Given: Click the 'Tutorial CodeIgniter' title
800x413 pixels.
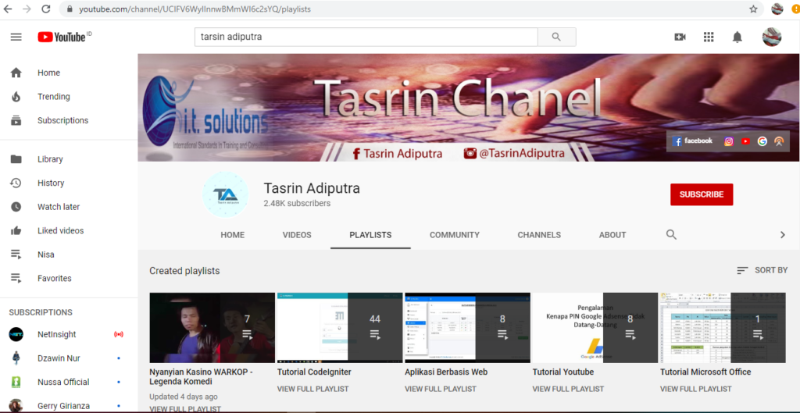Looking at the screenshot, I should [x=314, y=372].
